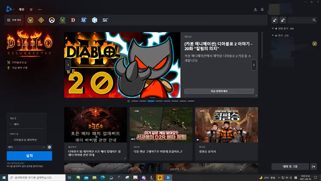The image size is (321, 181).
Task: Click the locate install path link
Action: [x=25, y=166]
